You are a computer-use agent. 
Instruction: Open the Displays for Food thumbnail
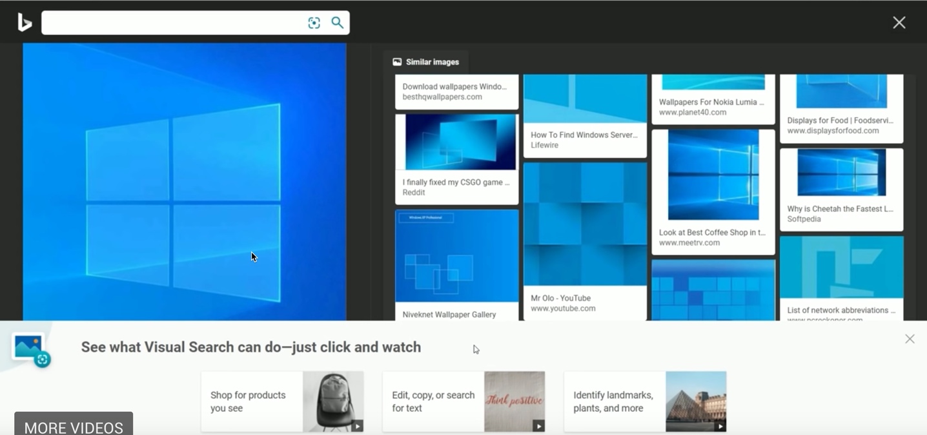[x=842, y=91]
